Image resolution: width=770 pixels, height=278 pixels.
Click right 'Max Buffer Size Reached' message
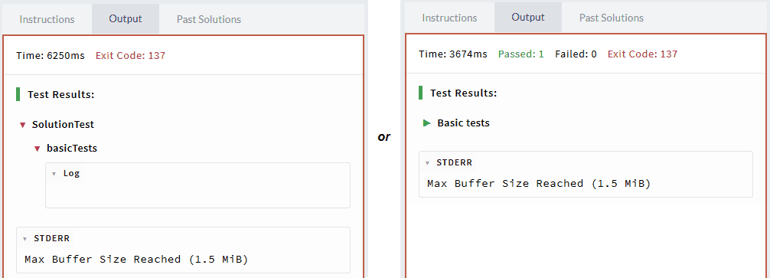point(539,184)
